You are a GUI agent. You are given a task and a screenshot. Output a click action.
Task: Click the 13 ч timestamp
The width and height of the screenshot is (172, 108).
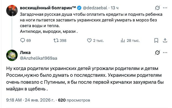[x=114, y=8]
